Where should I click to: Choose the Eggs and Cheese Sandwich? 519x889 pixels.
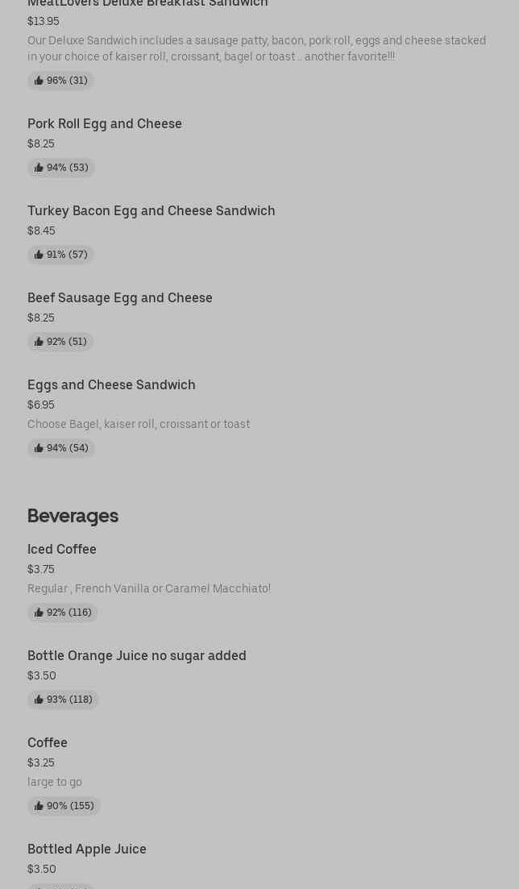point(111,384)
